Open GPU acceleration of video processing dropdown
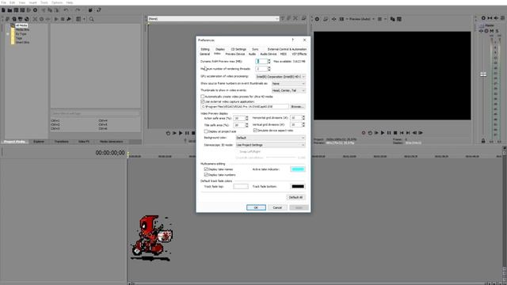Screen dimensions: 507x285 tap(280, 77)
